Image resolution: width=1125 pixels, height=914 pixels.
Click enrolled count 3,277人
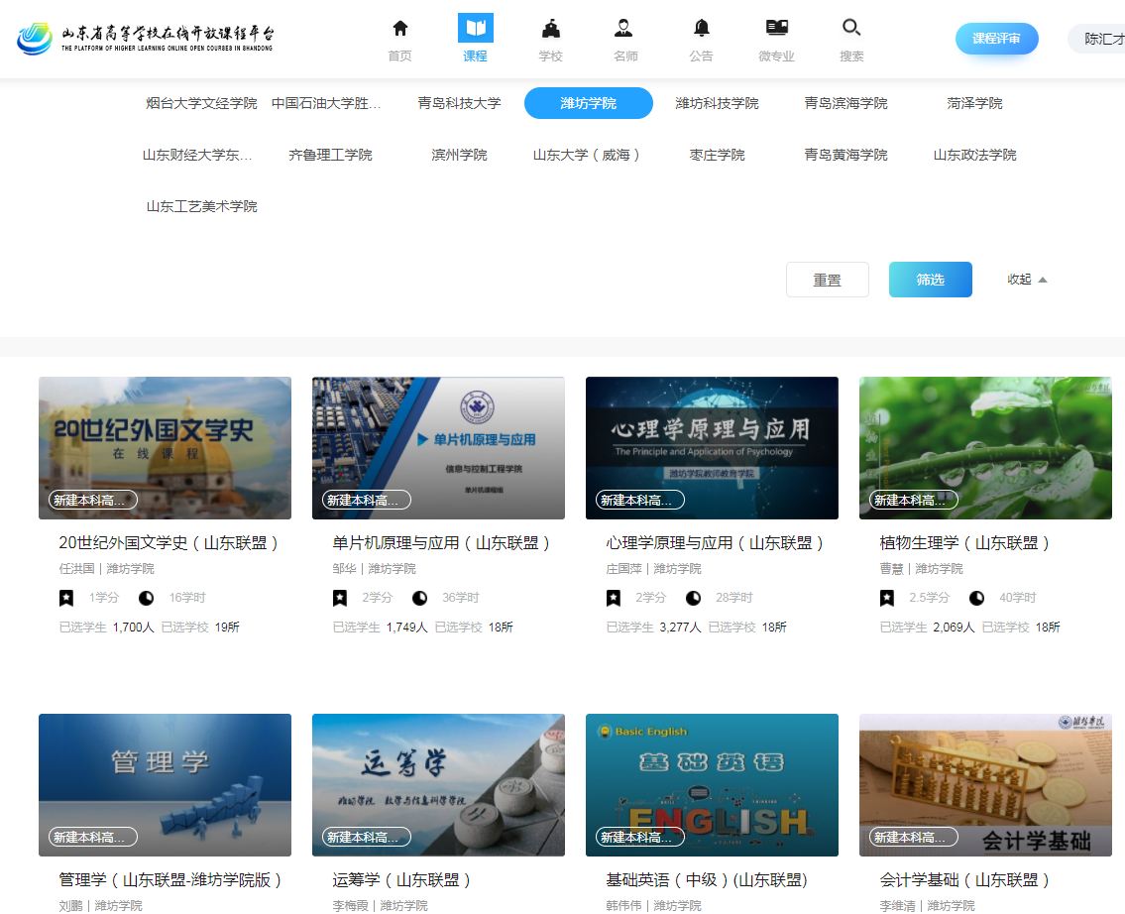pyautogui.click(x=680, y=628)
